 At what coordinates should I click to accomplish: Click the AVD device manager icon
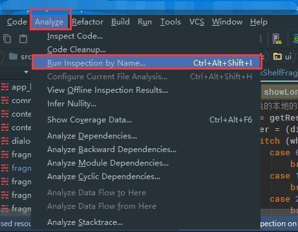point(277,39)
